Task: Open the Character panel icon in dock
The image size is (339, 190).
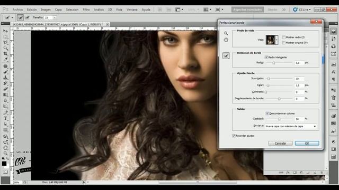Action: (x=333, y=72)
